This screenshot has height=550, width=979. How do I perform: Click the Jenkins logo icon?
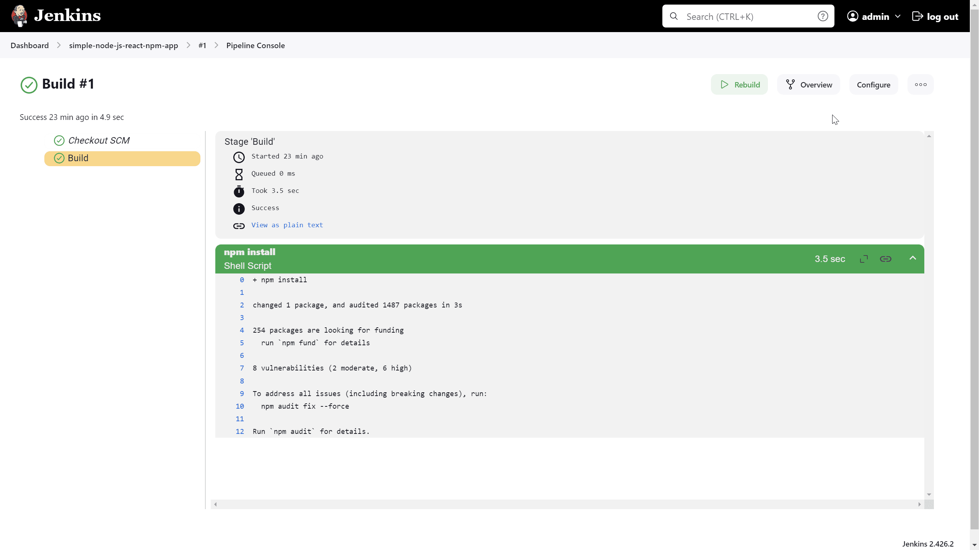[19, 16]
